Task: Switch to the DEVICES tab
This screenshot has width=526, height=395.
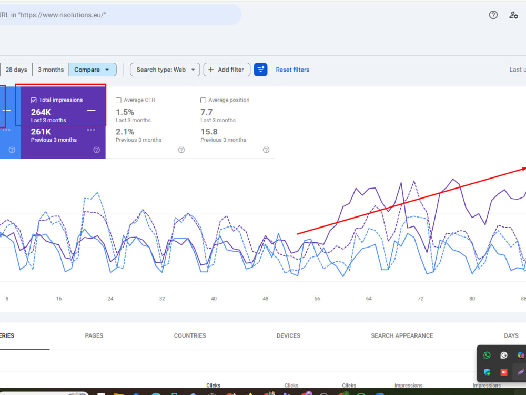Action: click(288, 335)
